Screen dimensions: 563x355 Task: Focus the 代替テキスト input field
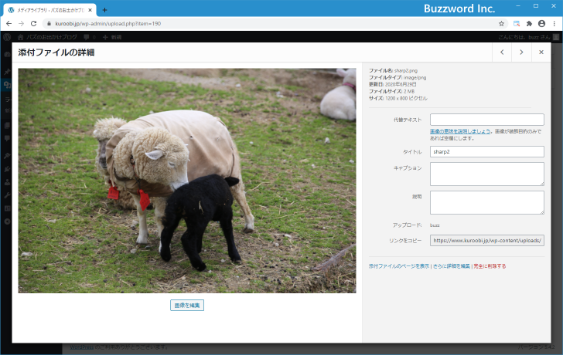point(486,120)
